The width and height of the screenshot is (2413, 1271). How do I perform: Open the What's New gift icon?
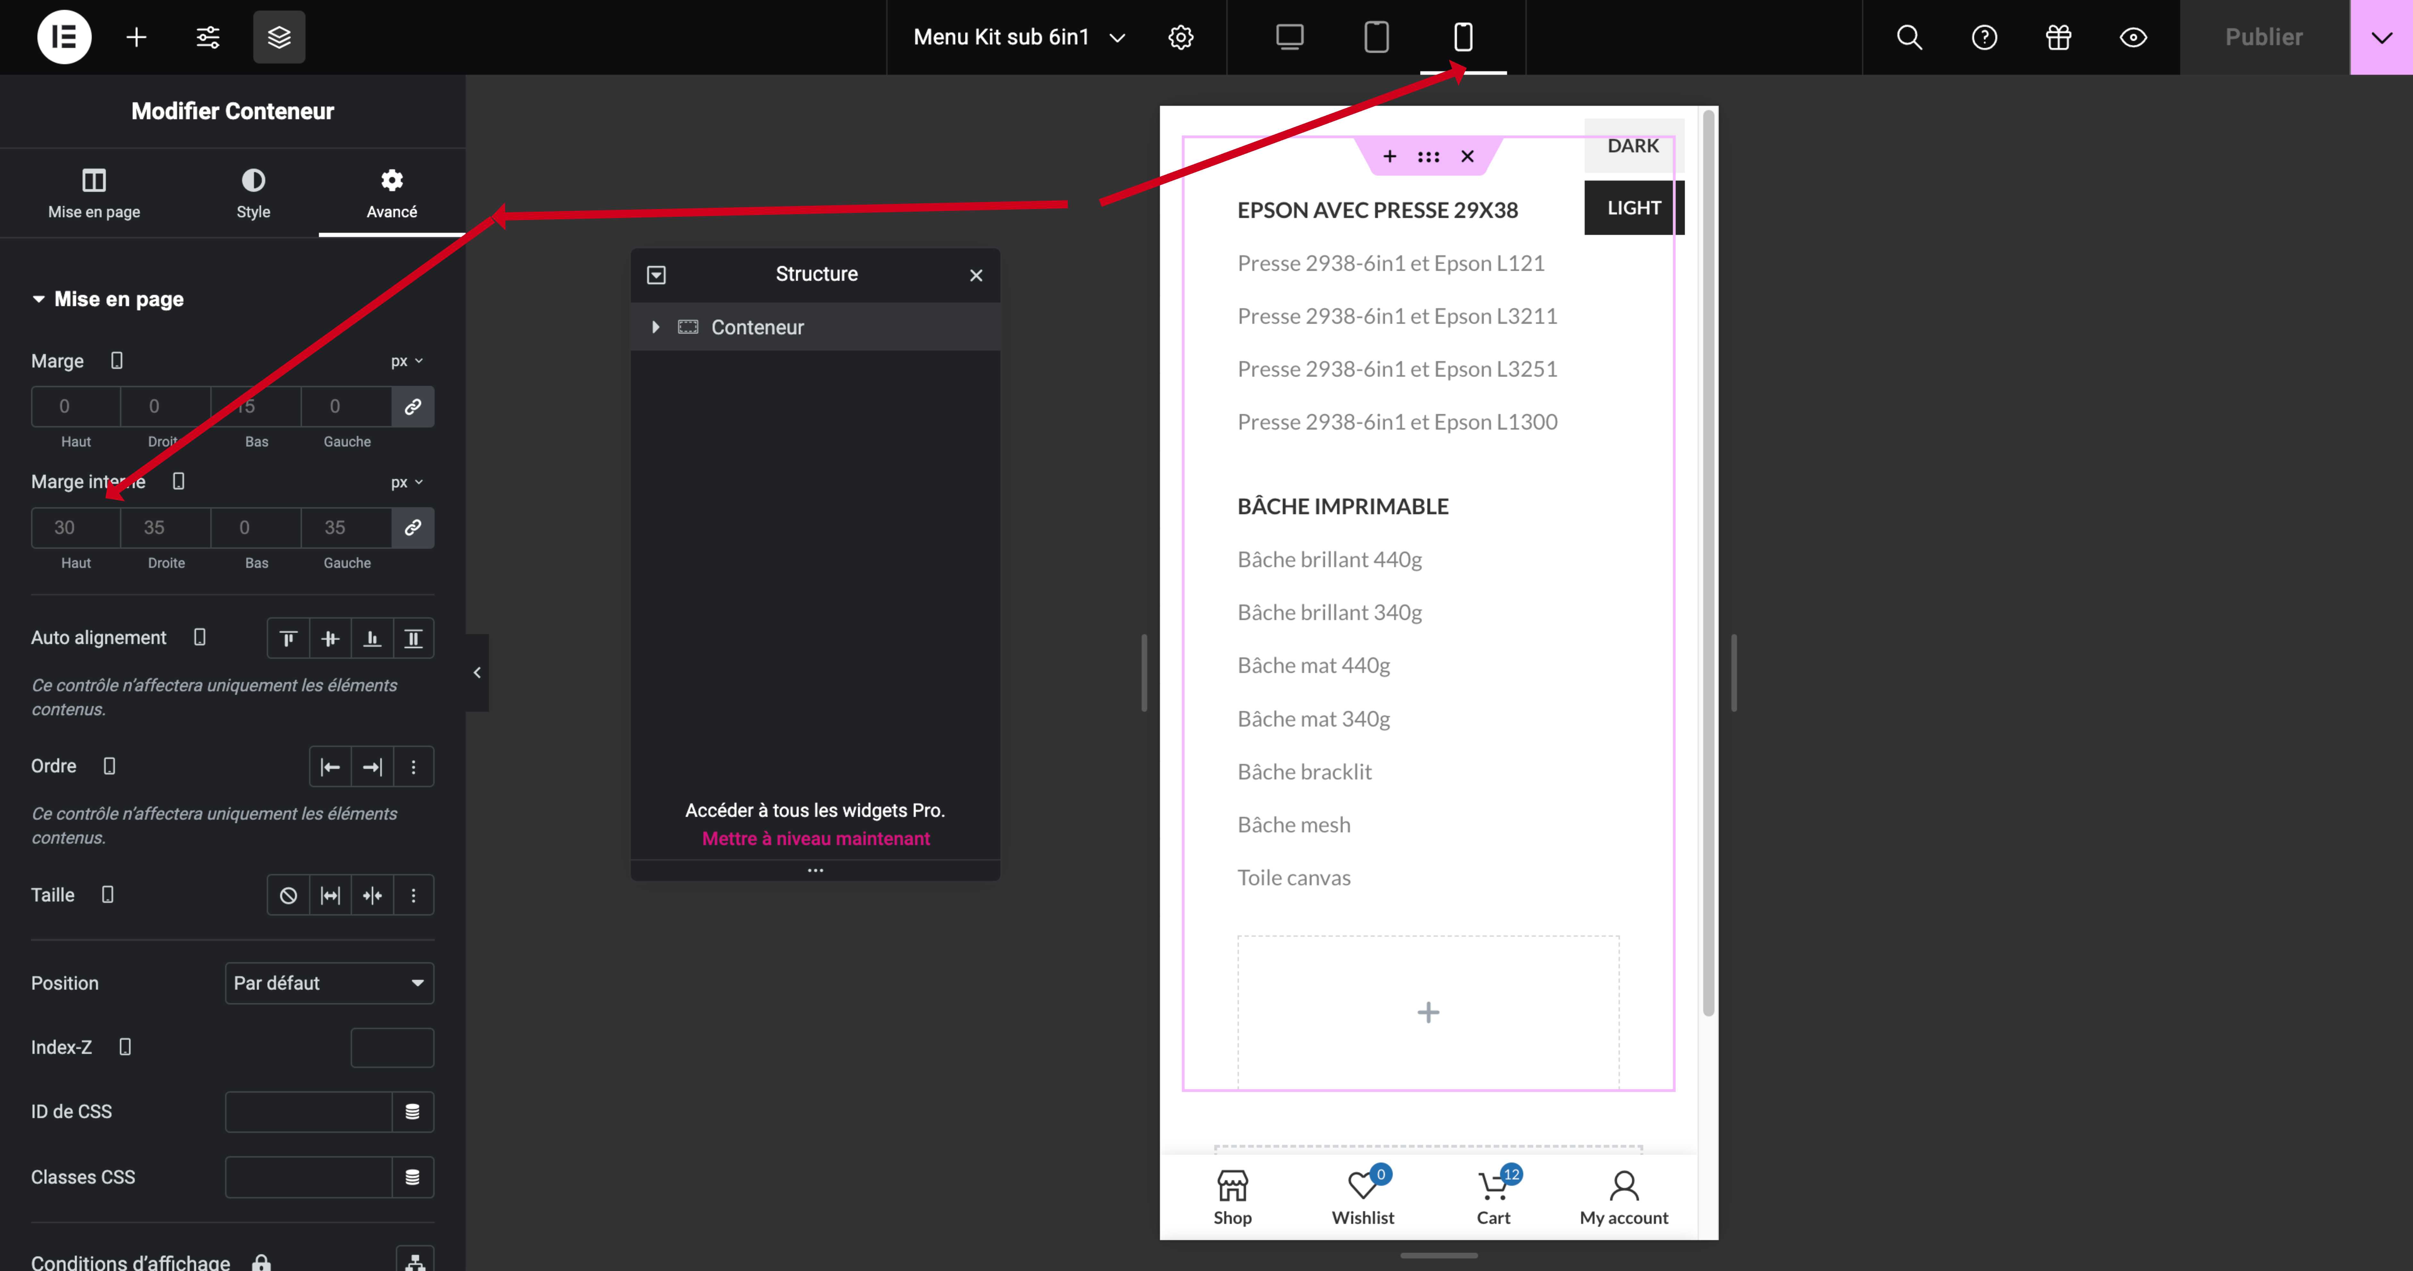click(2058, 38)
